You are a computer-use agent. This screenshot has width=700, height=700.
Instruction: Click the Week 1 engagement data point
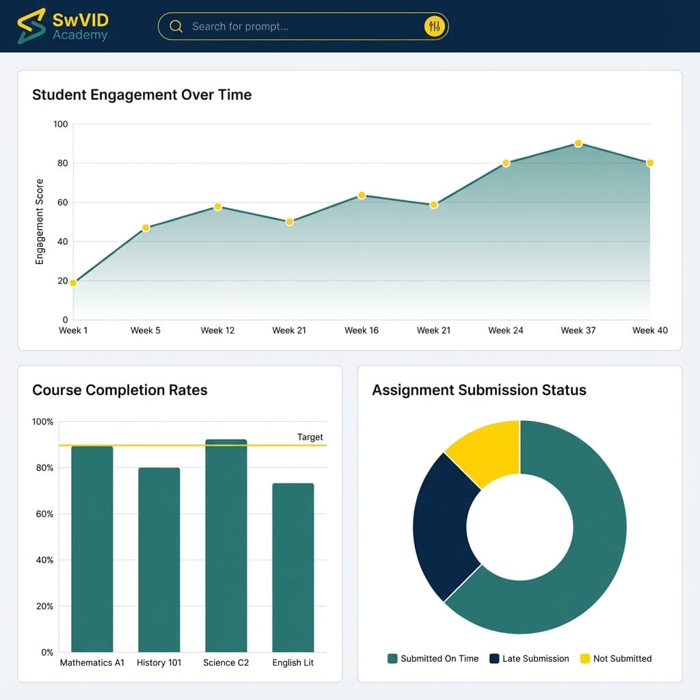pos(73,281)
